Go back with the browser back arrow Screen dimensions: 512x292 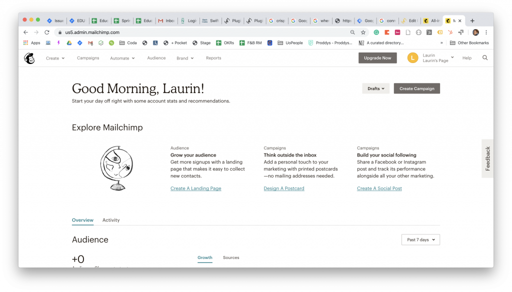(26, 32)
